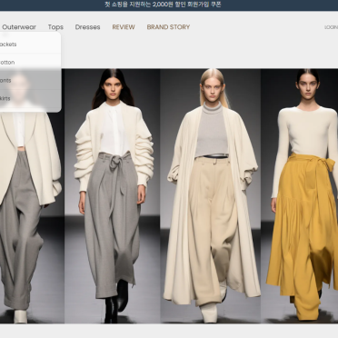Select Skirts in the dropdown menu
The image size is (338, 338).
pyautogui.click(x=5, y=98)
